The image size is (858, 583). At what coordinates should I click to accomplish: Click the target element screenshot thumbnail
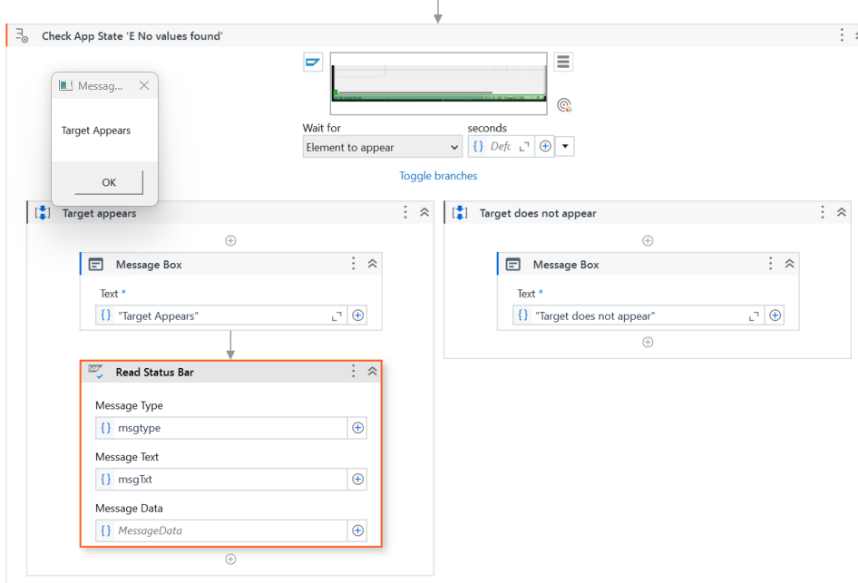438,83
